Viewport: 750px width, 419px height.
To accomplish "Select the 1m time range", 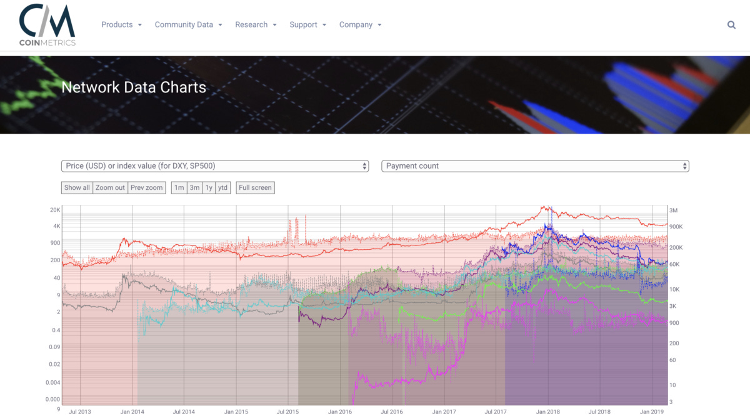I will click(179, 188).
